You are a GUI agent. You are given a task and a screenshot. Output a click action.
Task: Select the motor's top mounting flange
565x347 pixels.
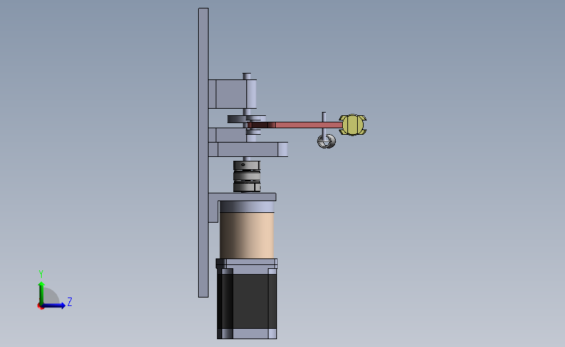click(x=247, y=263)
